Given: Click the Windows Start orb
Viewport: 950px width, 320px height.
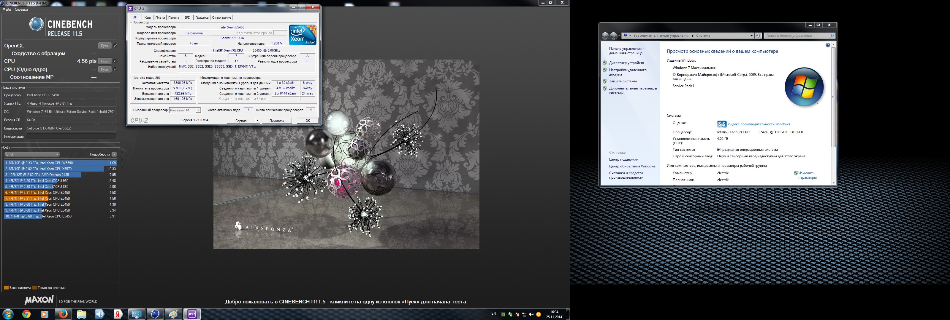Looking at the screenshot, I should 8,314.
